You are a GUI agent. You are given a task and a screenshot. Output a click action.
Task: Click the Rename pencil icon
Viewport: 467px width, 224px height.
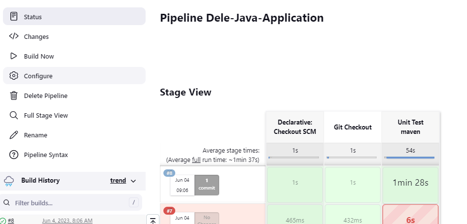tap(14, 135)
